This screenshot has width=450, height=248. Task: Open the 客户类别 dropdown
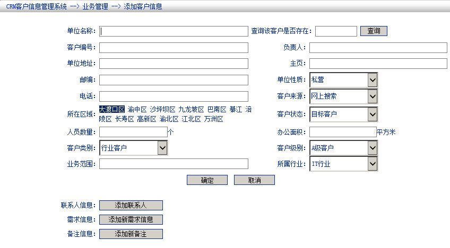(x=162, y=148)
